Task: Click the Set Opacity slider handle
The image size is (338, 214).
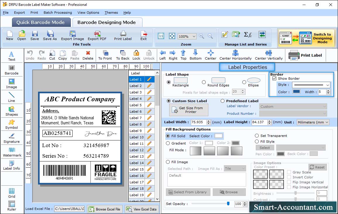Action: tap(228, 203)
